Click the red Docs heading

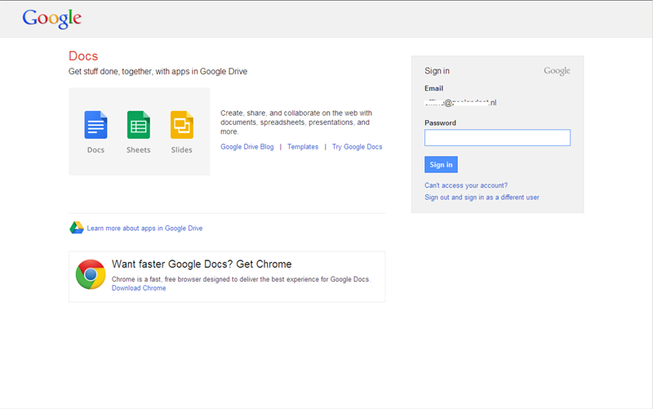(83, 56)
